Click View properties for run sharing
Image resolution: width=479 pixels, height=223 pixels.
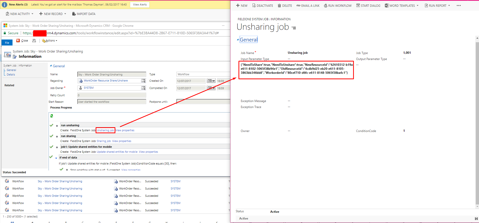click(x=122, y=141)
